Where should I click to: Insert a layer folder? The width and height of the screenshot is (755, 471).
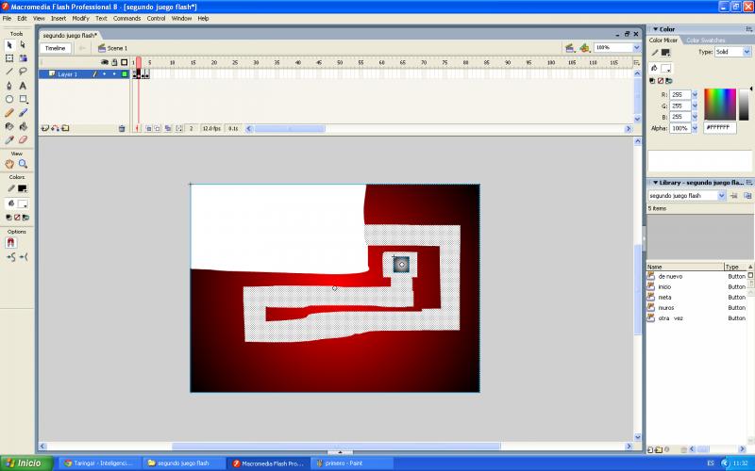pyautogui.click(x=65, y=128)
